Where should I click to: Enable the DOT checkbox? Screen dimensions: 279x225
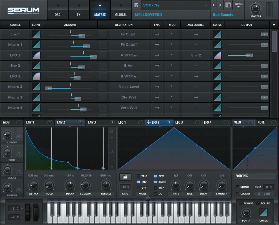click(155, 194)
